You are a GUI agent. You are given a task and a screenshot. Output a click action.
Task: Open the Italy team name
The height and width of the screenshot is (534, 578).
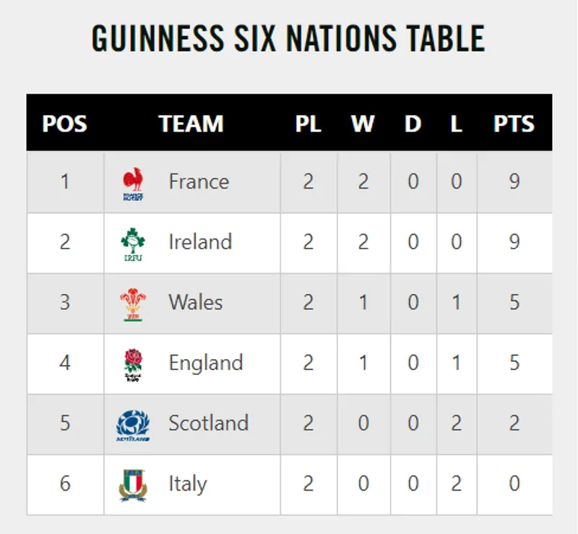point(187,484)
